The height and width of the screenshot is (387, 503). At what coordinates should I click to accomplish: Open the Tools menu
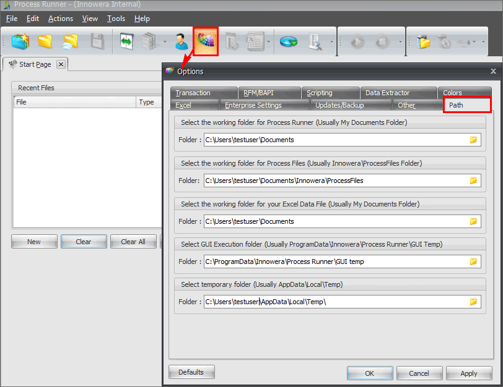(116, 19)
